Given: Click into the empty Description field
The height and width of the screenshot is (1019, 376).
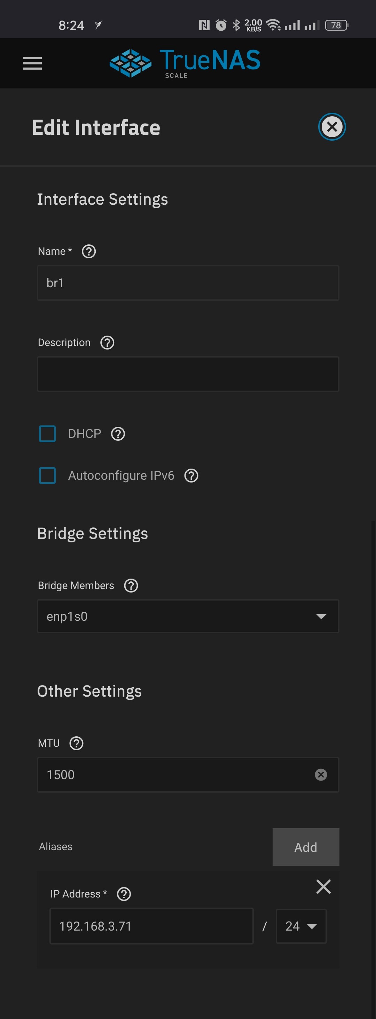Looking at the screenshot, I should 188,374.
